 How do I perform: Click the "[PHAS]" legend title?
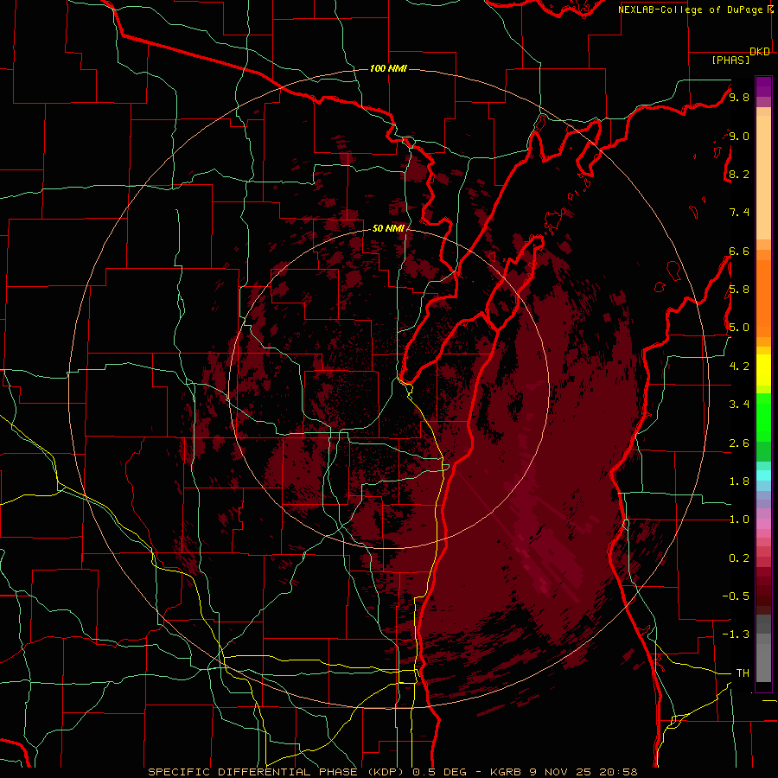[730, 60]
